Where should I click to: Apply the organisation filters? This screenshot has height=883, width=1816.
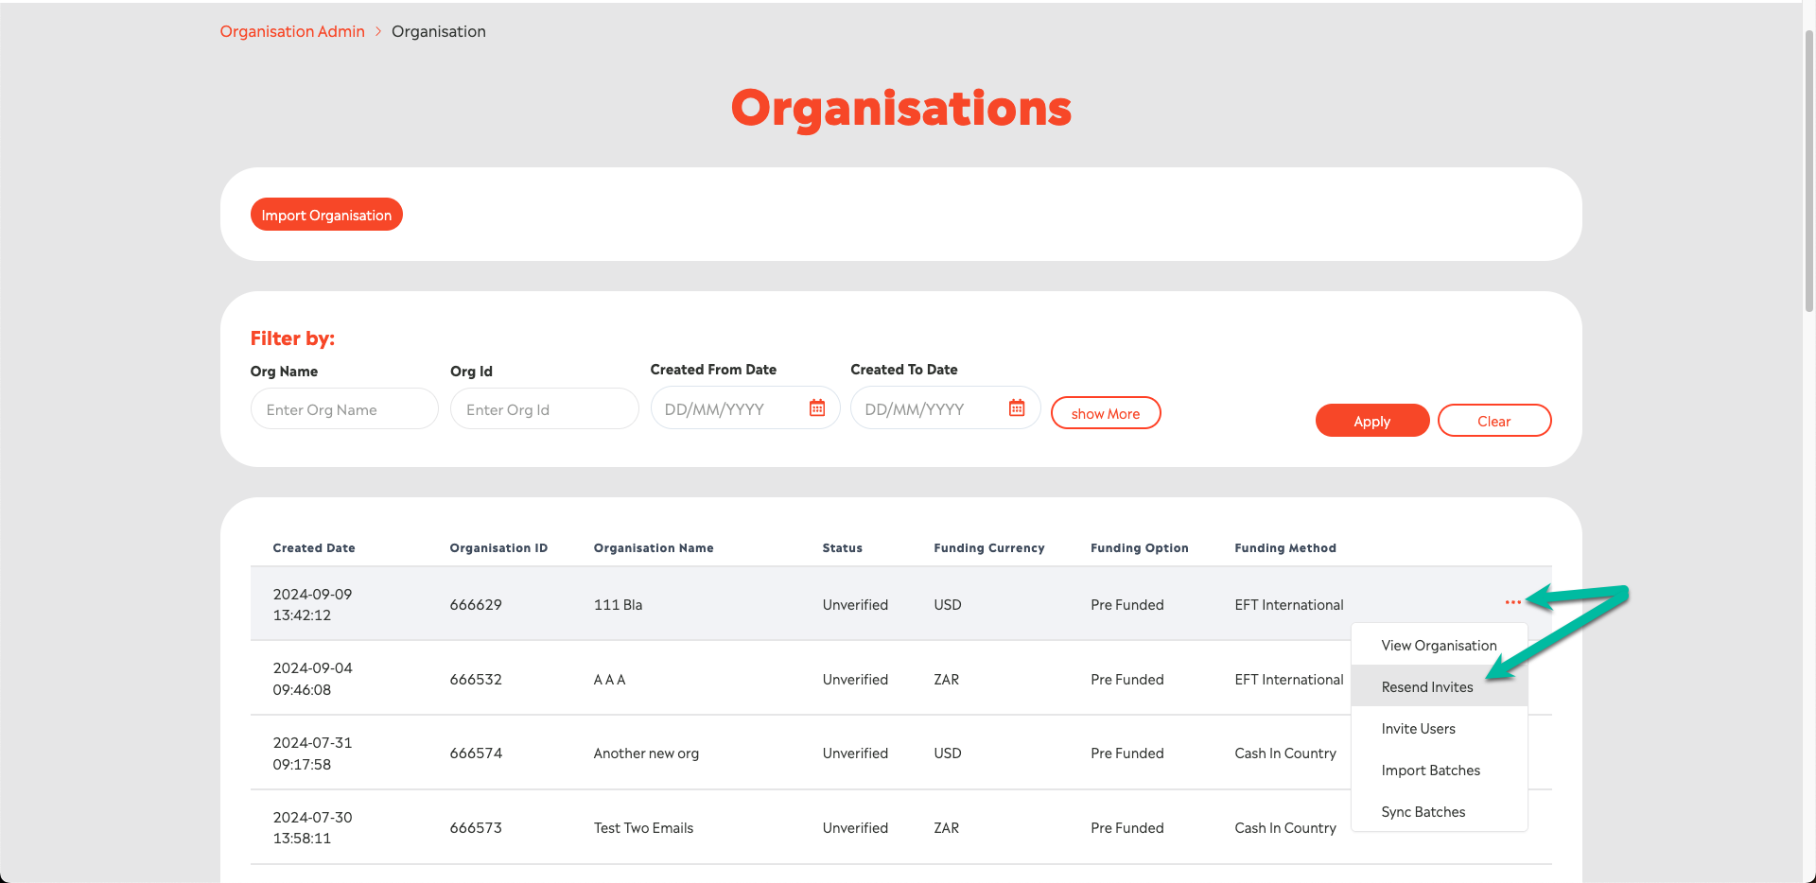tap(1371, 421)
